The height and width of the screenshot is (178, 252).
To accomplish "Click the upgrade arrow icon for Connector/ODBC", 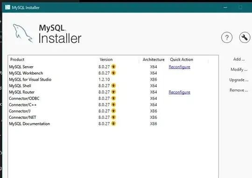I will tap(113, 98).
